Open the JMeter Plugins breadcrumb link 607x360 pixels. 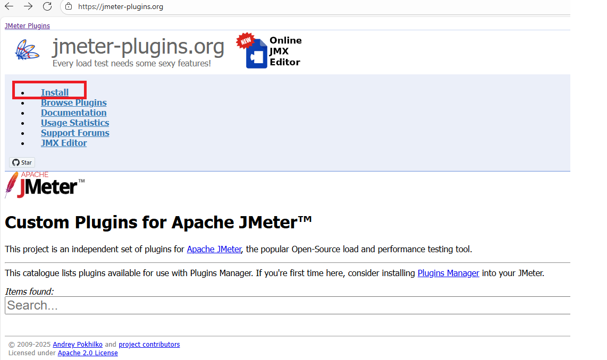27,25
